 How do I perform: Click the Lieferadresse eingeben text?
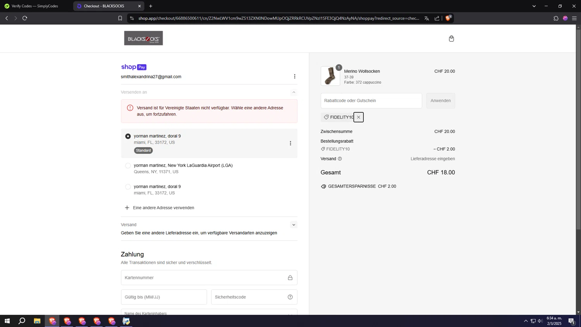click(433, 159)
